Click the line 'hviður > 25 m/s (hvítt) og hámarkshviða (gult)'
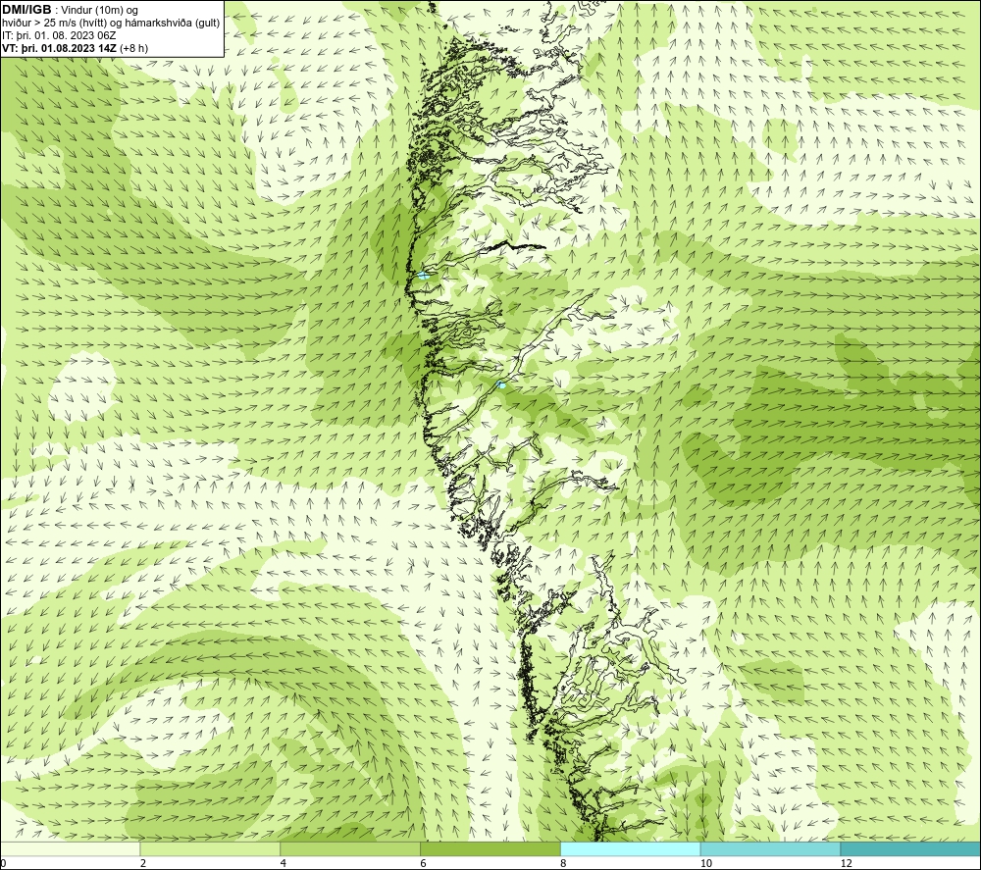 point(111,24)
